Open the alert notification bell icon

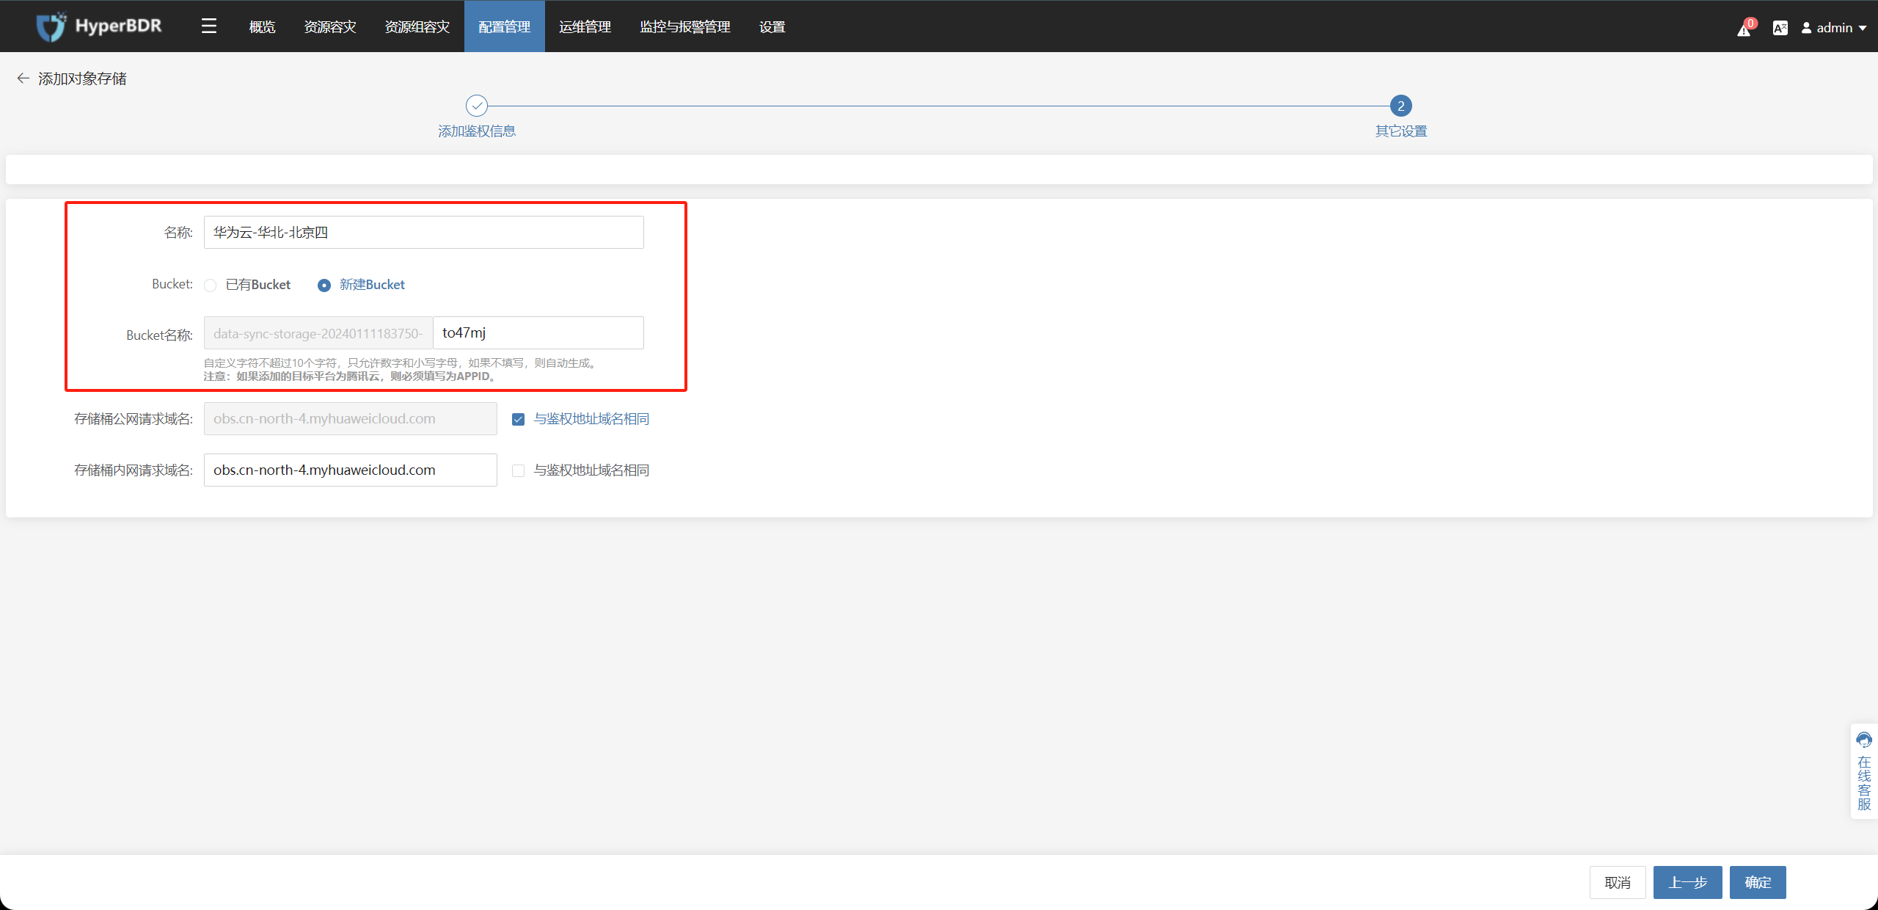1744,29
